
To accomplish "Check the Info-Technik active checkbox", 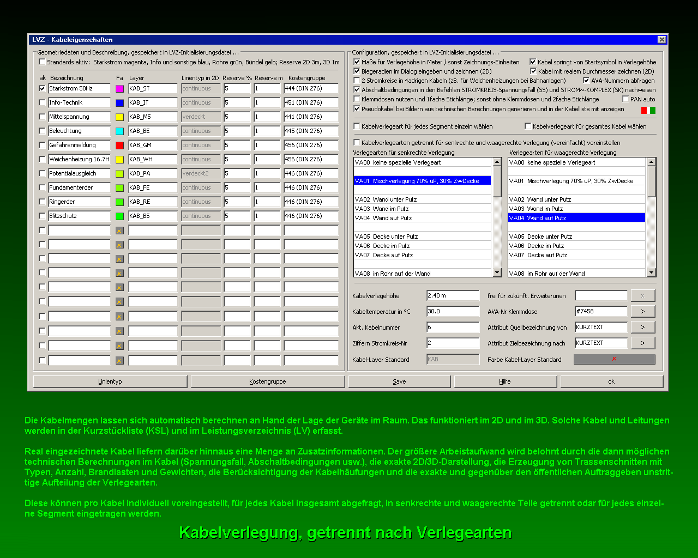I will (43, 102).
